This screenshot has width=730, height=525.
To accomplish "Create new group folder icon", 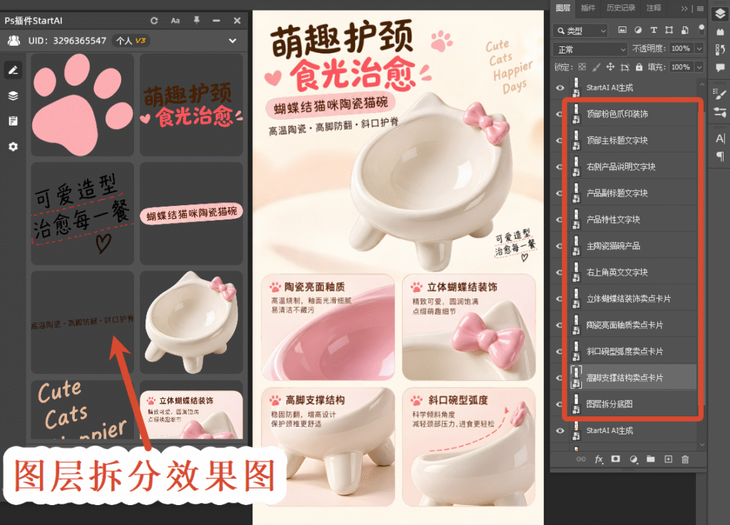I will click(x=651, y=459).
